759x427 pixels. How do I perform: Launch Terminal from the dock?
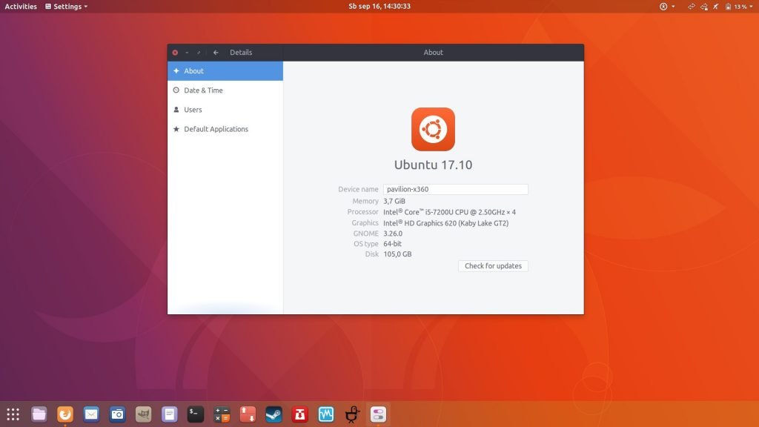click(x=195, y=414)
